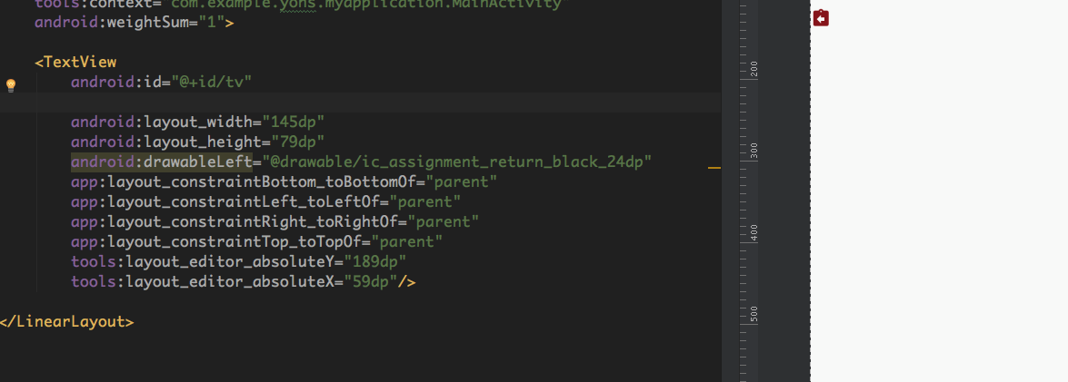Viewport: 1068px width, 382px height.
Task: Click the opening TextView tag name
Action: pos(80,62)
